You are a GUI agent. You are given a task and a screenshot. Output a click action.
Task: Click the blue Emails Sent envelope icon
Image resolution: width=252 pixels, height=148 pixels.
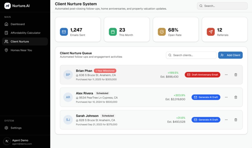[x=64, y=32]
